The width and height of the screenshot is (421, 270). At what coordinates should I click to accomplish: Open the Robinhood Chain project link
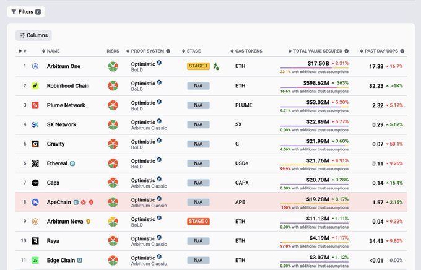pyautogui.click(x=68, y=85)
